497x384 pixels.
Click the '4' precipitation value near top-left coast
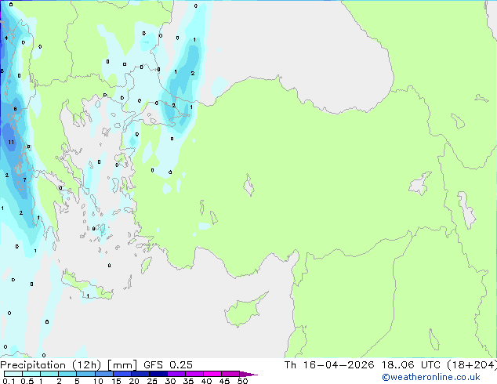pos(6,38)
